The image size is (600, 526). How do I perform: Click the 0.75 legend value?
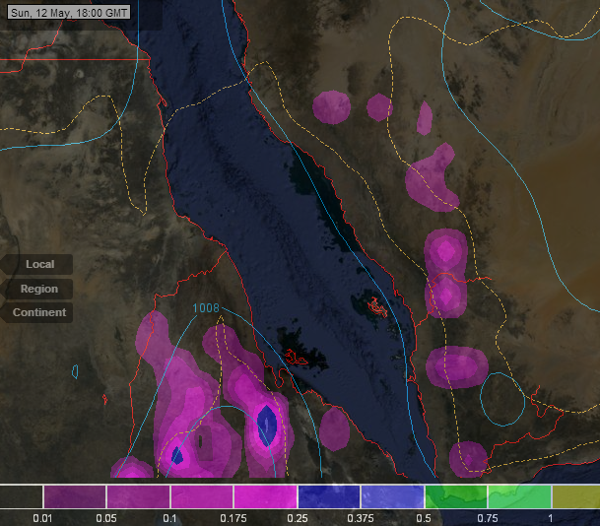tap(488, 519)
